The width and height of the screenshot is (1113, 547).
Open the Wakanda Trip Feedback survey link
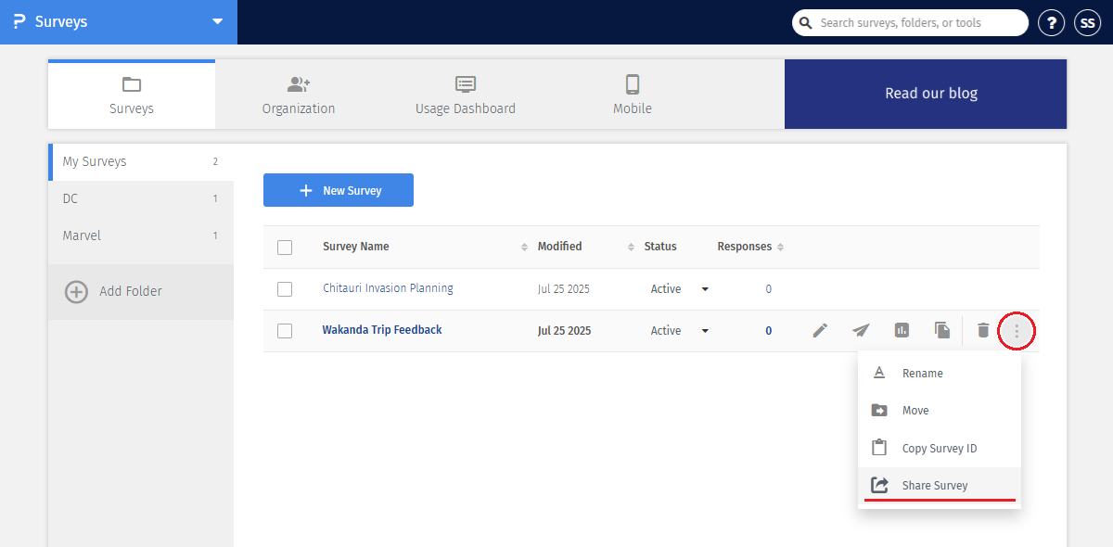382,330
